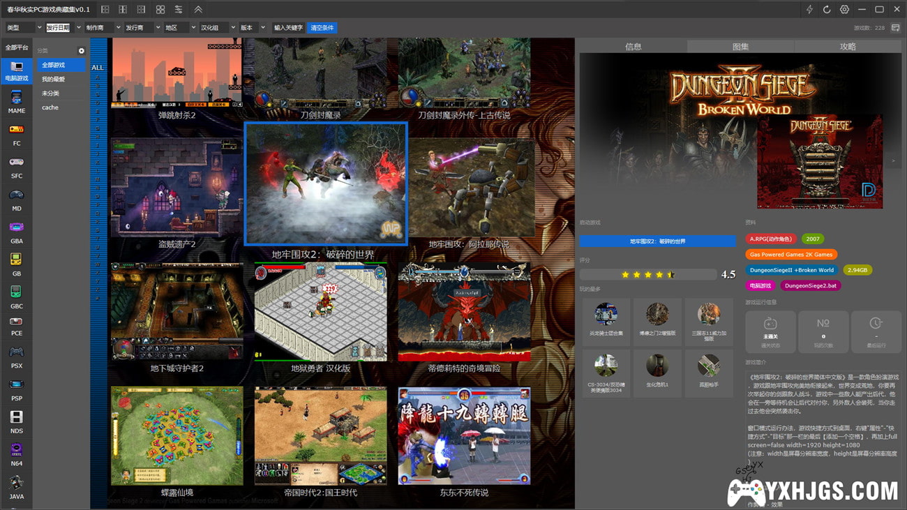Viewport: 907px width, 510px height.
Task: Open the grid thumbnail view icon
Action: click(160, 9)
